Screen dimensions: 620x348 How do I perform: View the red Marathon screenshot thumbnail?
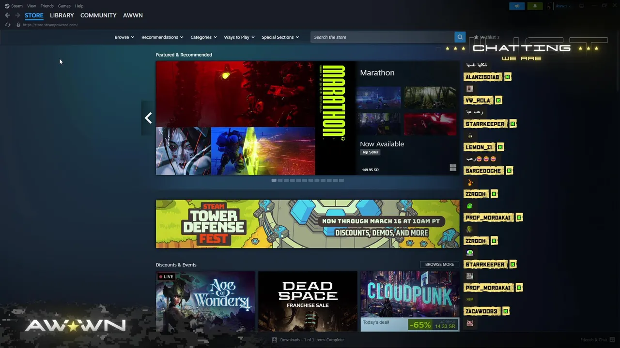pos(430,124)
